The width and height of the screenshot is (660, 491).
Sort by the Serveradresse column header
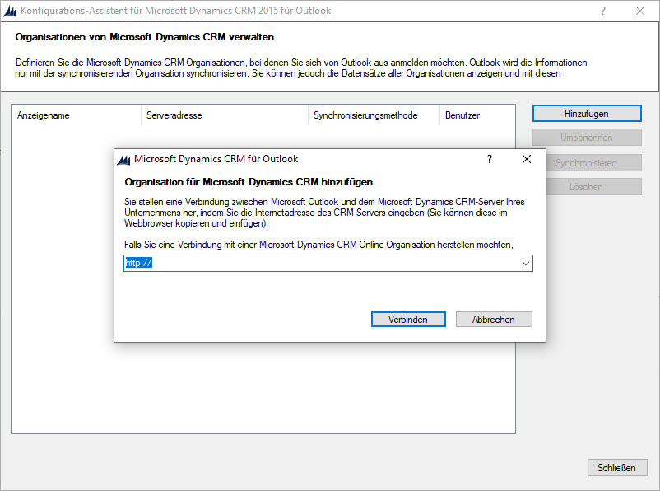coord(225,115)
